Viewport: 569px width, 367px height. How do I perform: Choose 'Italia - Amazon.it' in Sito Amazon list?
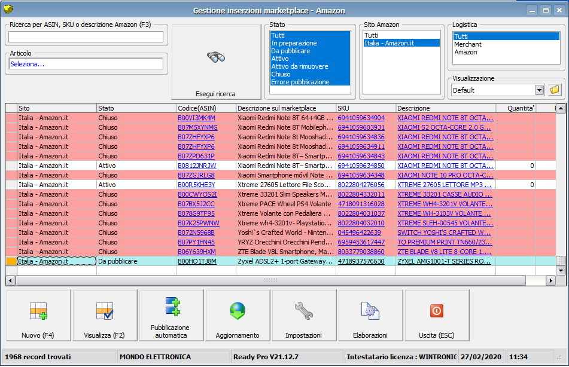click(401, 43)
